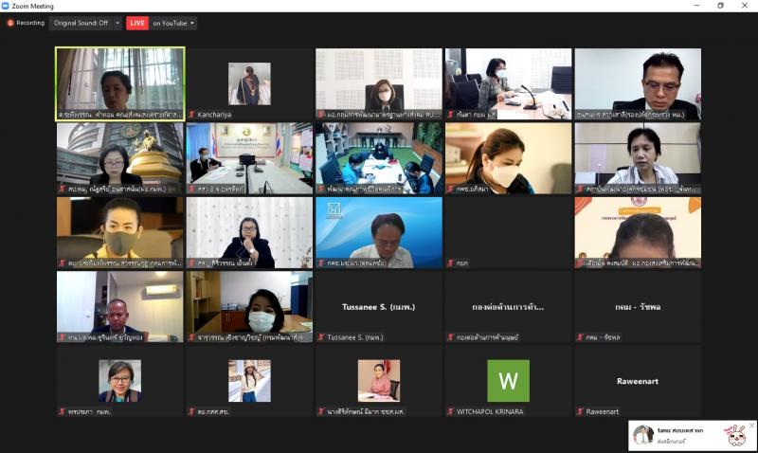This screenshot has width=758, height=453.
Task: Click muted mic icon on table-microphone woman tile
Action: pyautogui.click(x=451, y=114)
